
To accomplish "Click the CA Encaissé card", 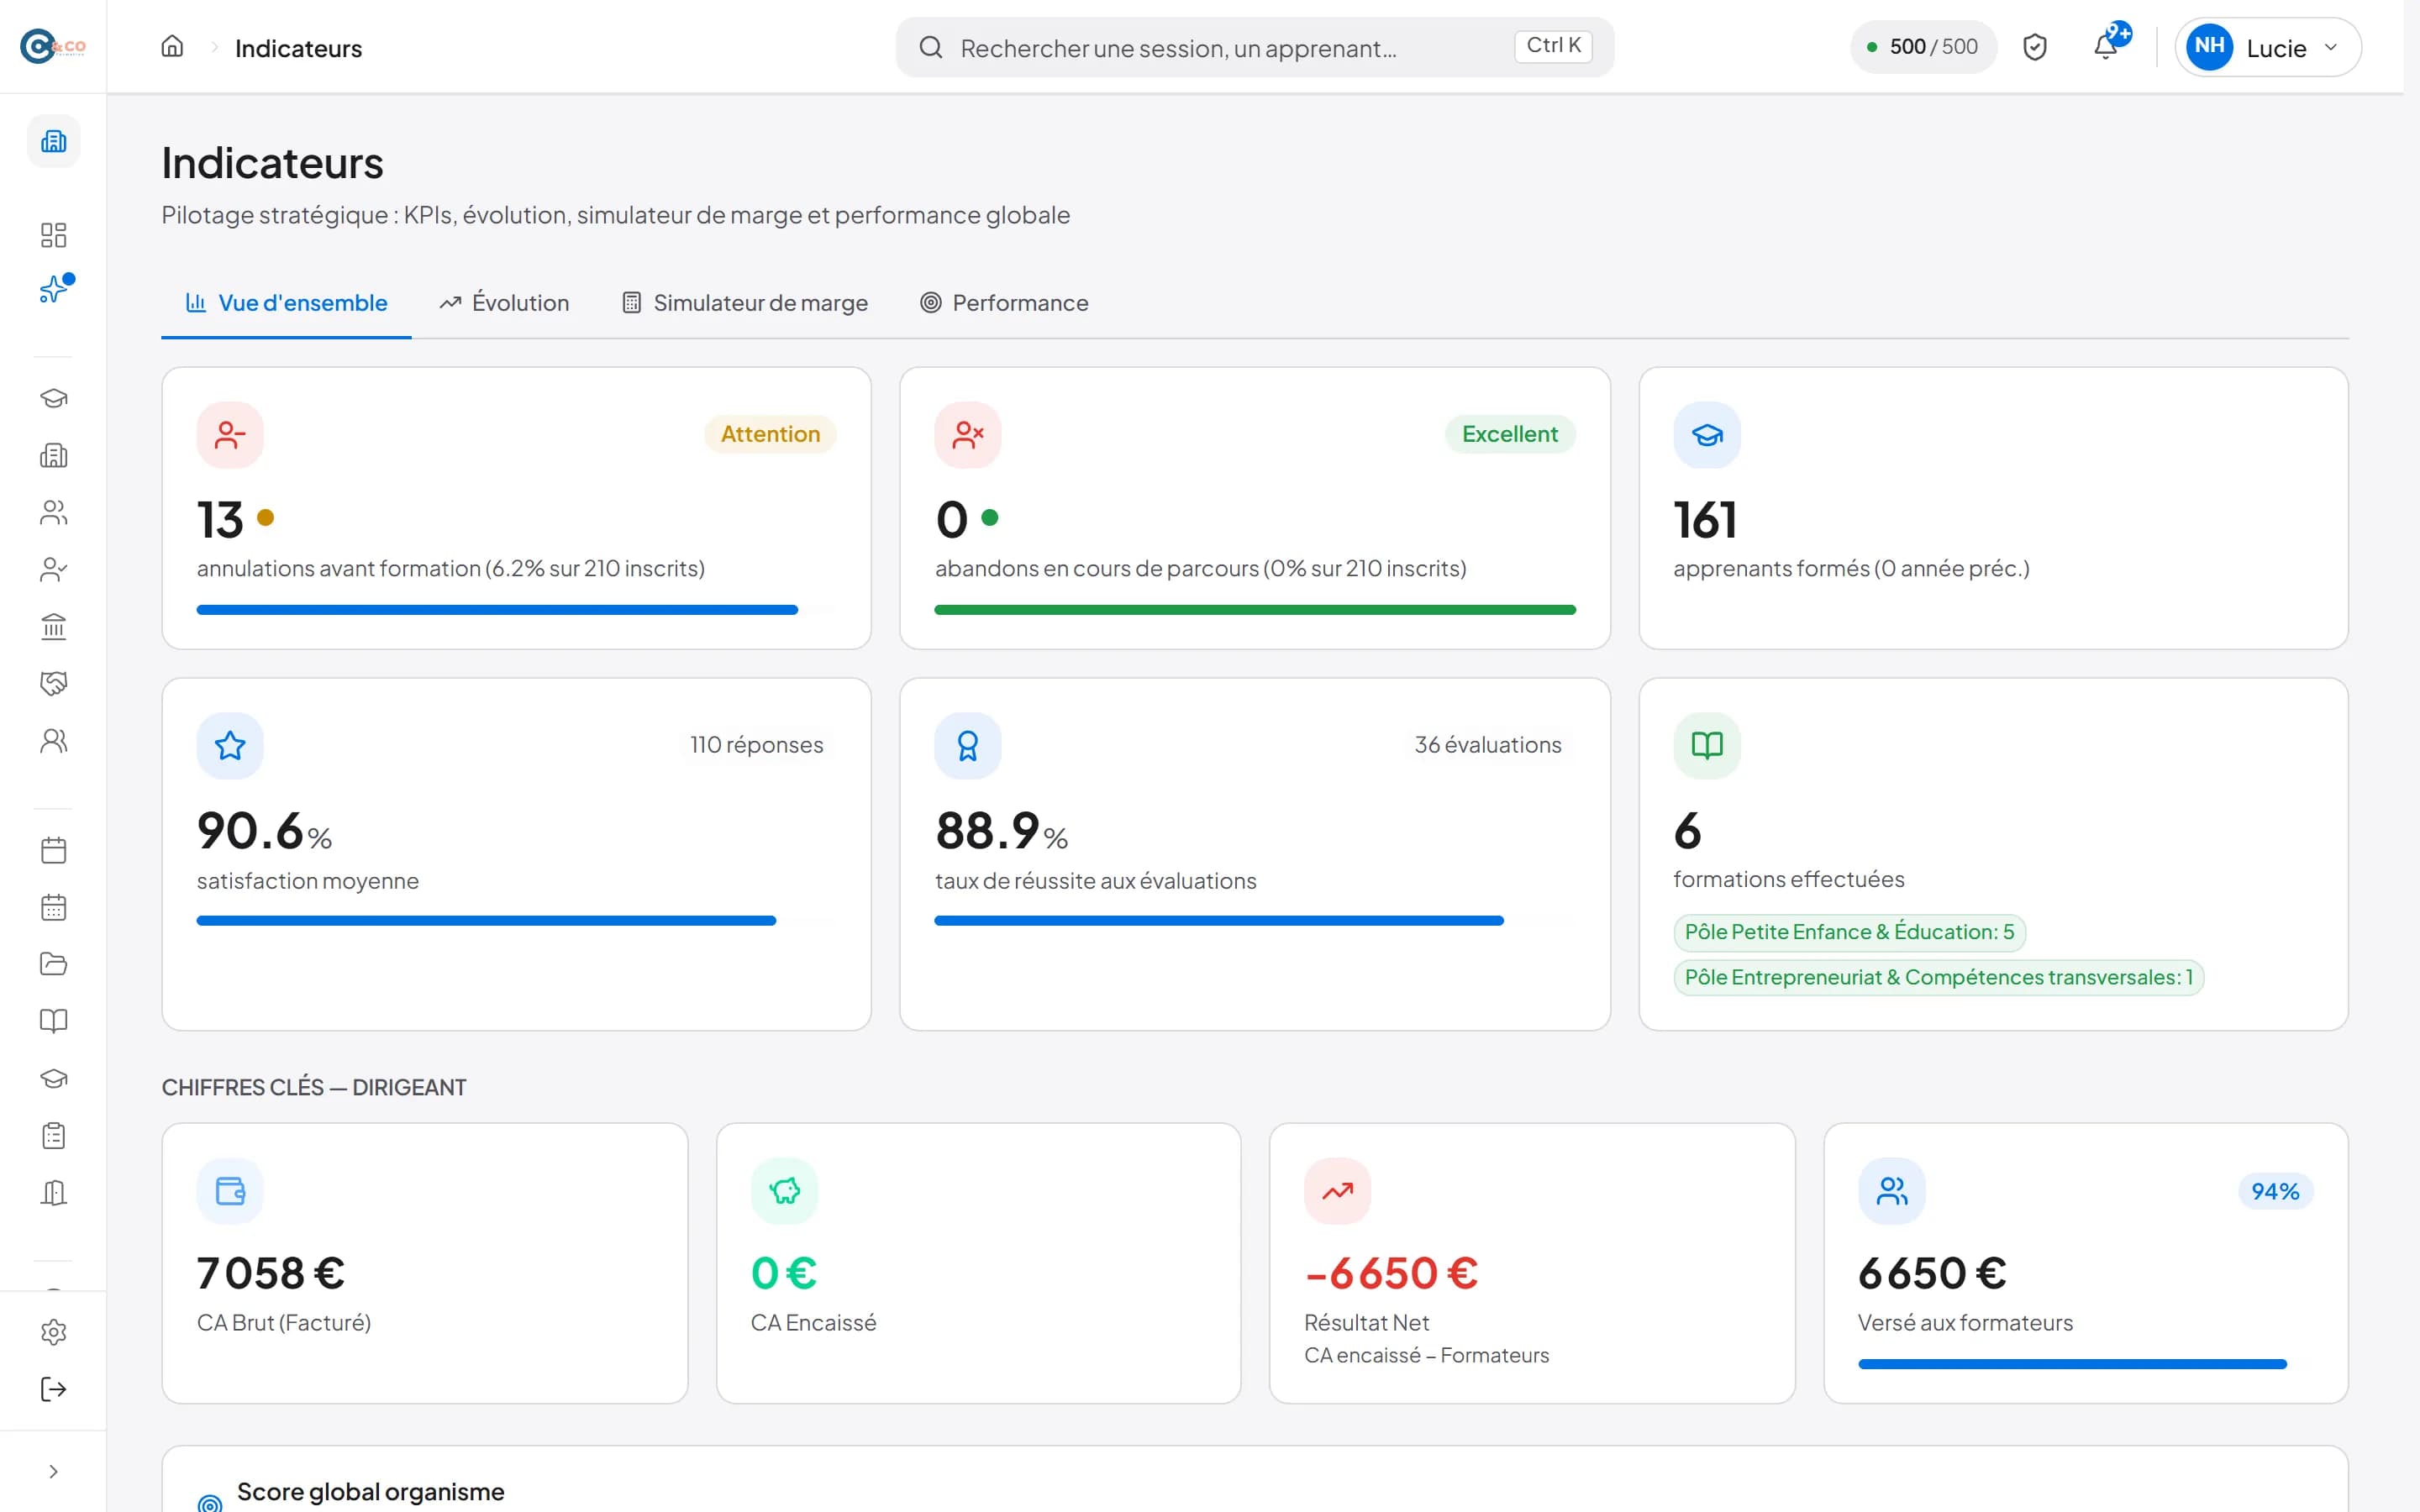I will [x=978, y=1263].
